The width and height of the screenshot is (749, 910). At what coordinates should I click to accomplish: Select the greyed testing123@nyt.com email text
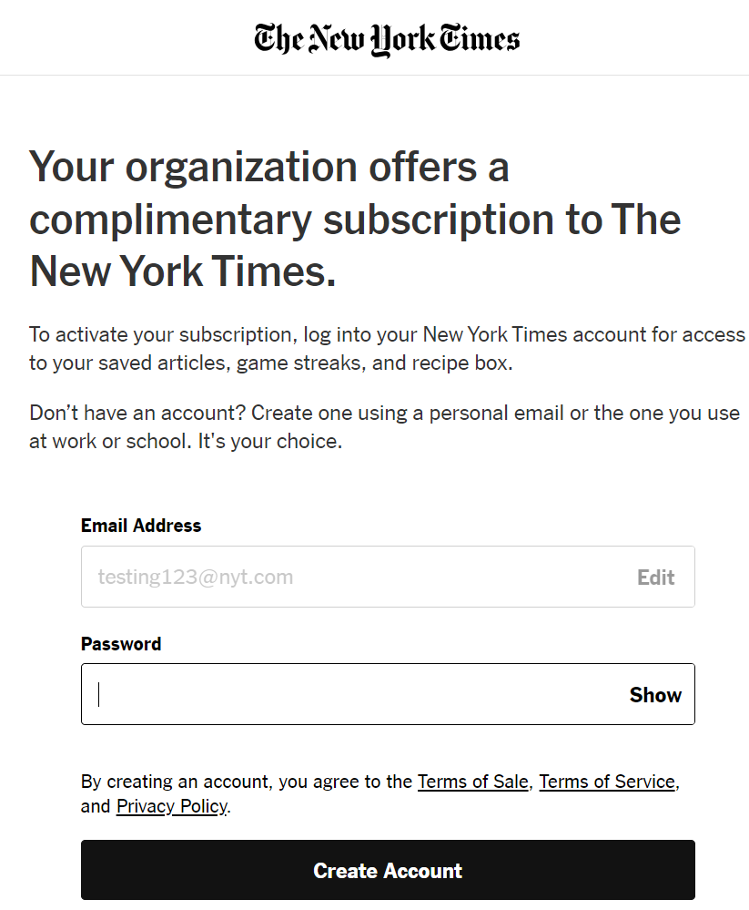click(196, 577)
